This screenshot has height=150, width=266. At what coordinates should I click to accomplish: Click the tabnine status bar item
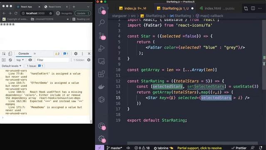click(163, 148)
